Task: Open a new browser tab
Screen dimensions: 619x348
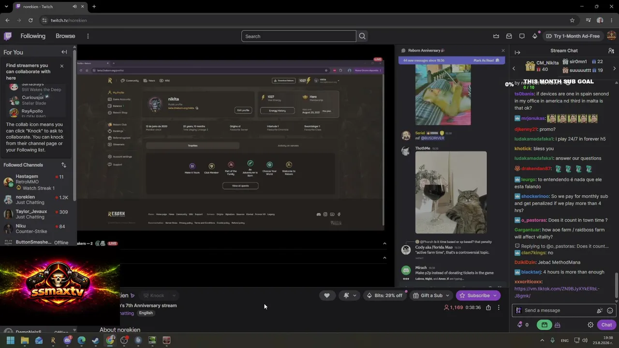Action: click(94, 7)
